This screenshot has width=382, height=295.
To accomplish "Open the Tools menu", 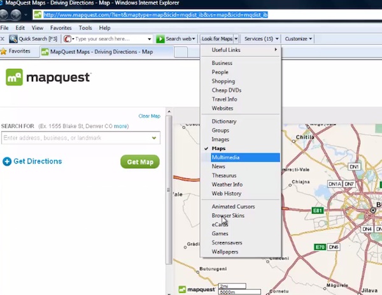I will pyautogui.click(x=85, y=28).
